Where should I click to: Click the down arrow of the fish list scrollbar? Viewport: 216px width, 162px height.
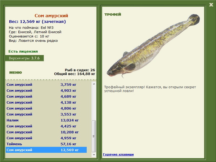[x=94, y=155]
